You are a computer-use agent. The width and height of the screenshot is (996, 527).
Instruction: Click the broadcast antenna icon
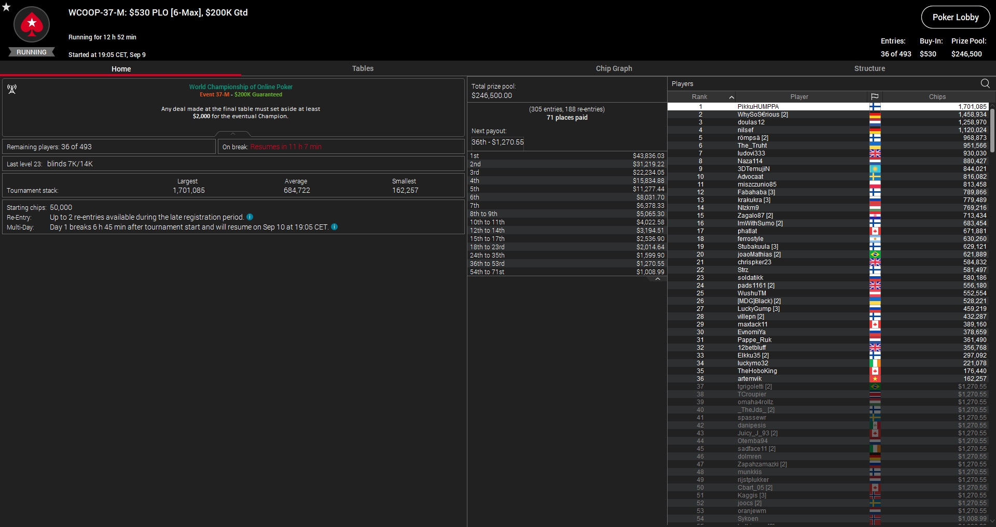pyautogui.click(x=12, y=89)
